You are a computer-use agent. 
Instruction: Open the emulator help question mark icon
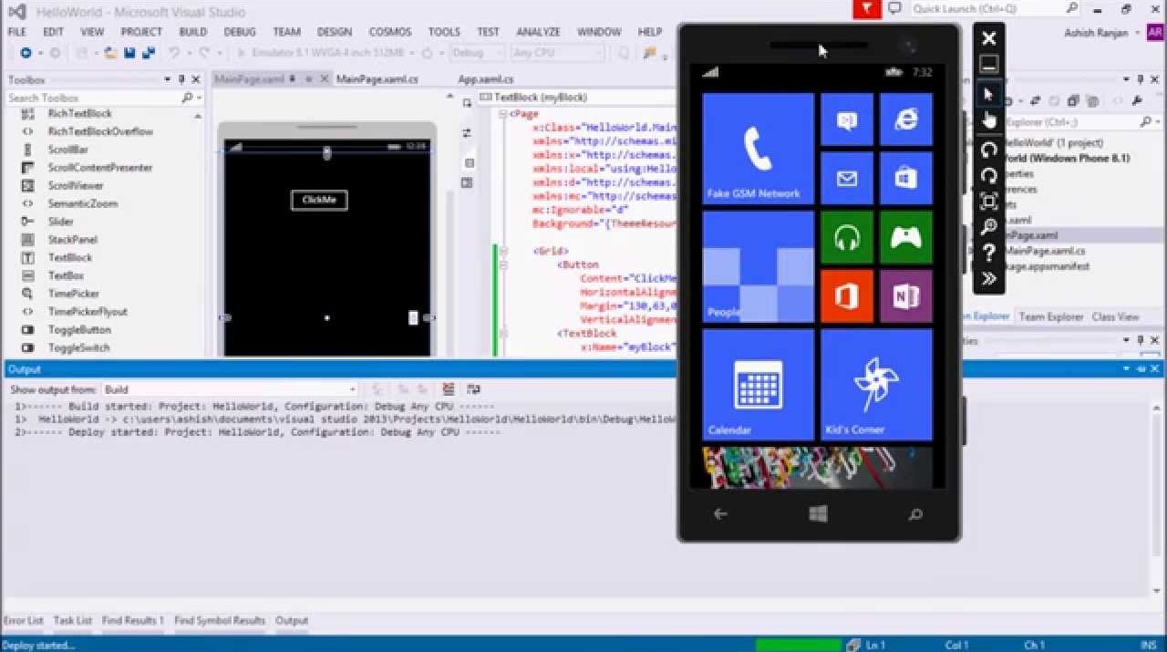(988, 254)
